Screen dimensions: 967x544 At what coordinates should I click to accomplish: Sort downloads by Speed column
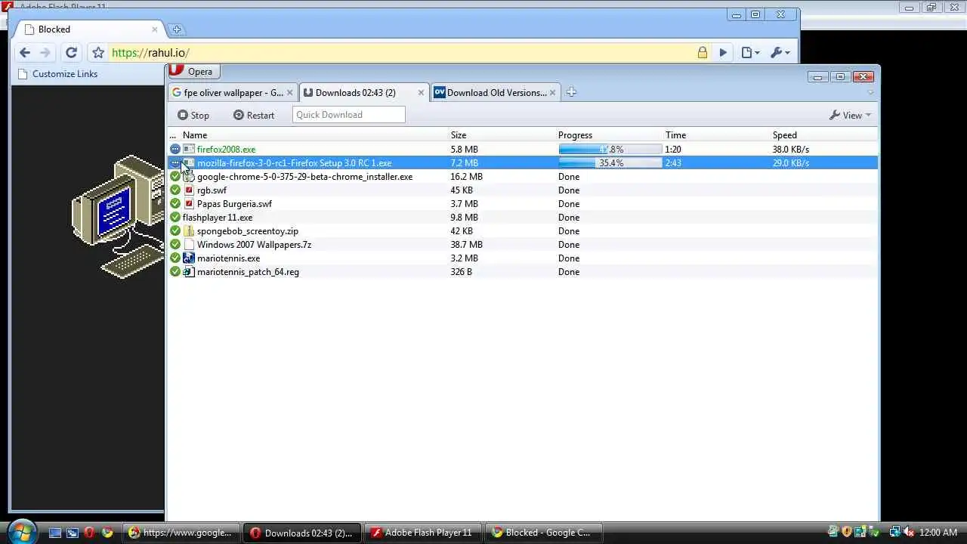click(784, 135)
